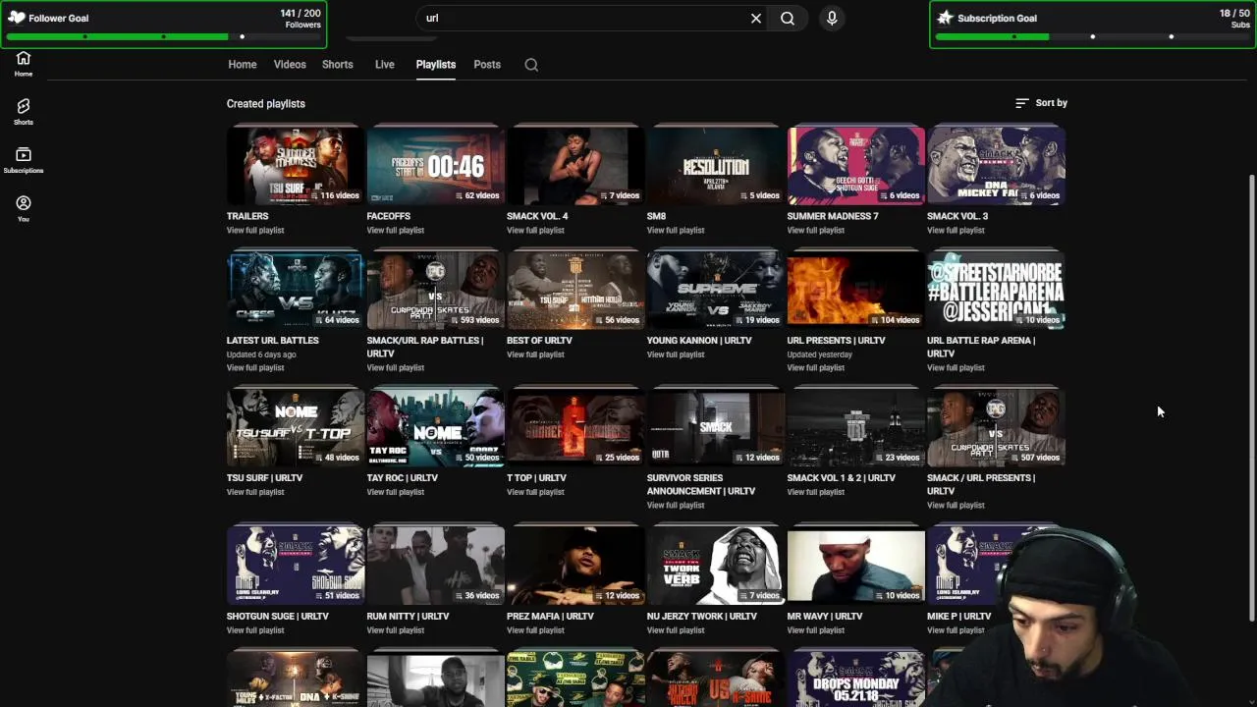The image size is (1257, 707).
Task: Click the Created playlists heading
Action: click(x=266, y=103)
